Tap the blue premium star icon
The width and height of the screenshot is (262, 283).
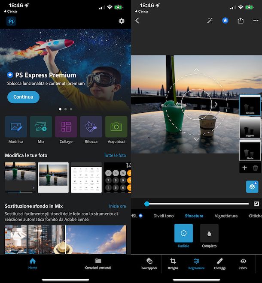click(225, 21)
